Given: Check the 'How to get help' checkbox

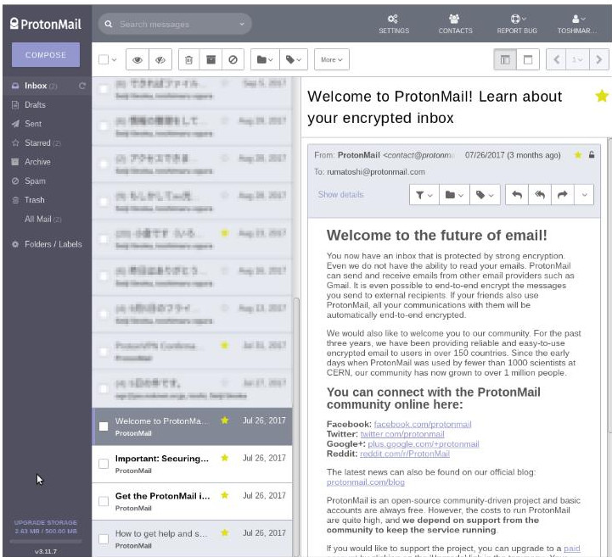Looking at the screenshot, I should pyautogui.click(x=104, y=538).
